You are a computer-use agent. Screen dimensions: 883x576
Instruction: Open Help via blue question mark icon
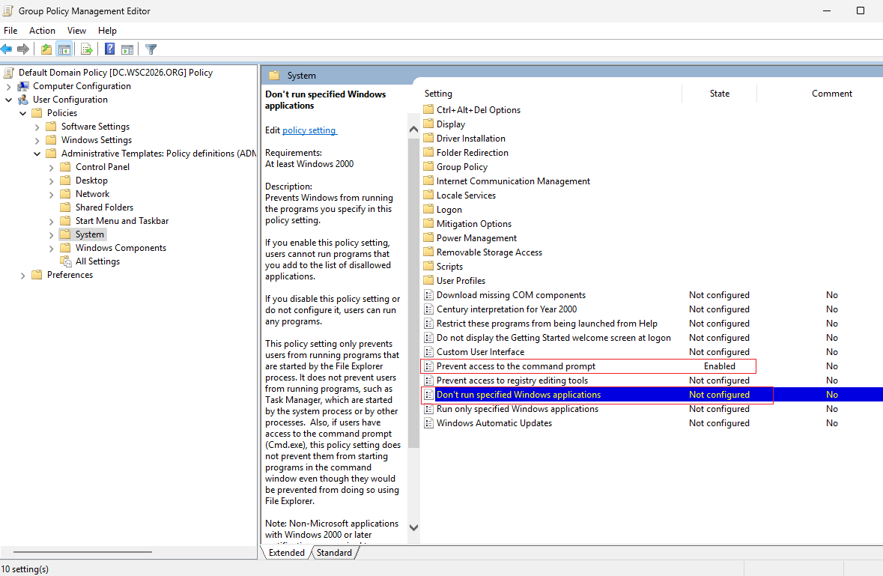110,49
